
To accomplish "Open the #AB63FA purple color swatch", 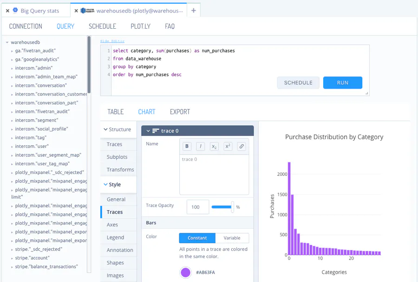I will coord(185,272).
